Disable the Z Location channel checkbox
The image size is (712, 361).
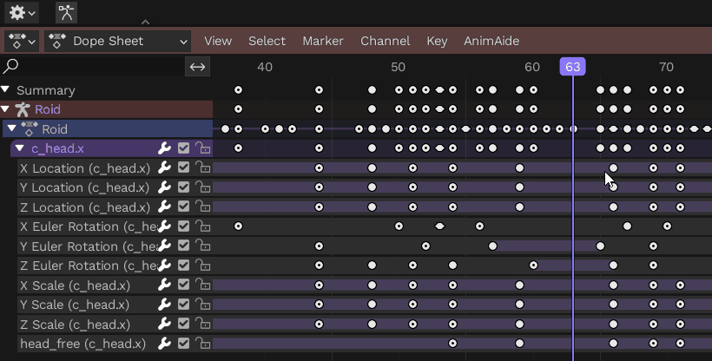coord(183,207)
